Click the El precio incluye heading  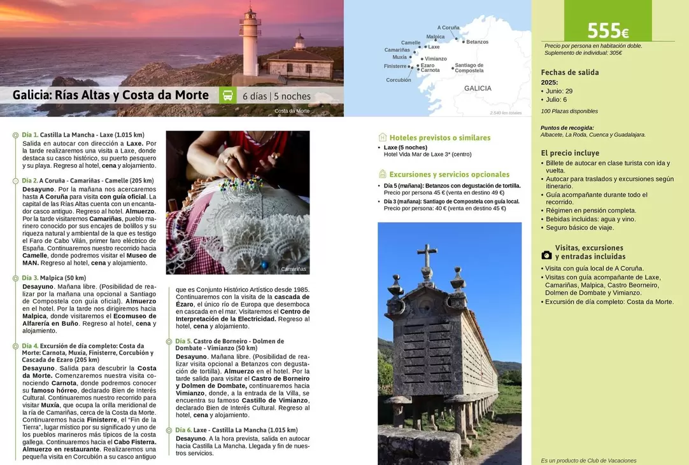570,153
